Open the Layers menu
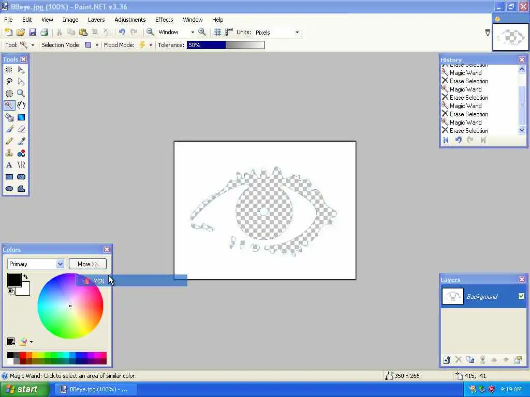530x397 pixels. pyautogui.click(x=96, y=20)
